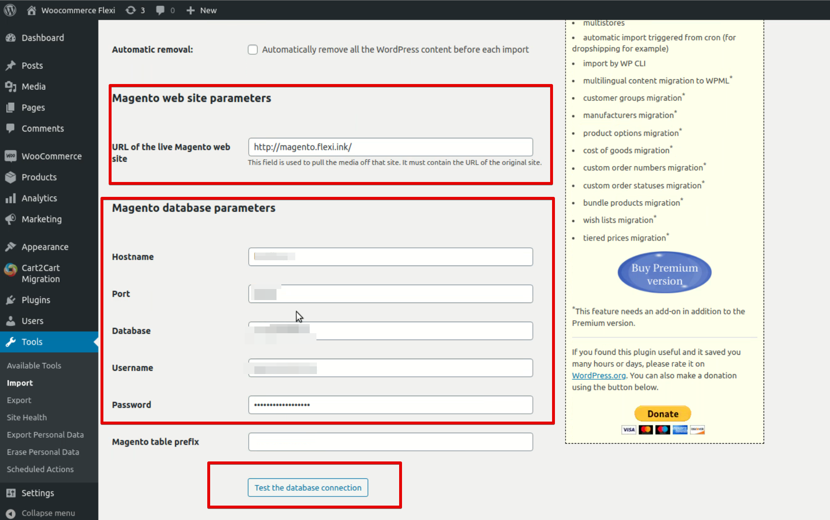
Task: Click the Password input field
Action: click(x=390, y=405)
